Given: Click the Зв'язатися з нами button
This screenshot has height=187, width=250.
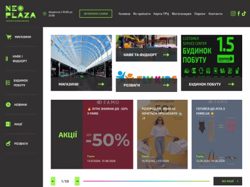Looking at the screenshot, I should 96,14.
